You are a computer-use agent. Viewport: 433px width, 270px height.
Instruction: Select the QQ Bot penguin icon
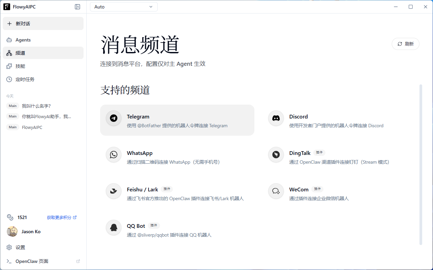tap(114, 227)
